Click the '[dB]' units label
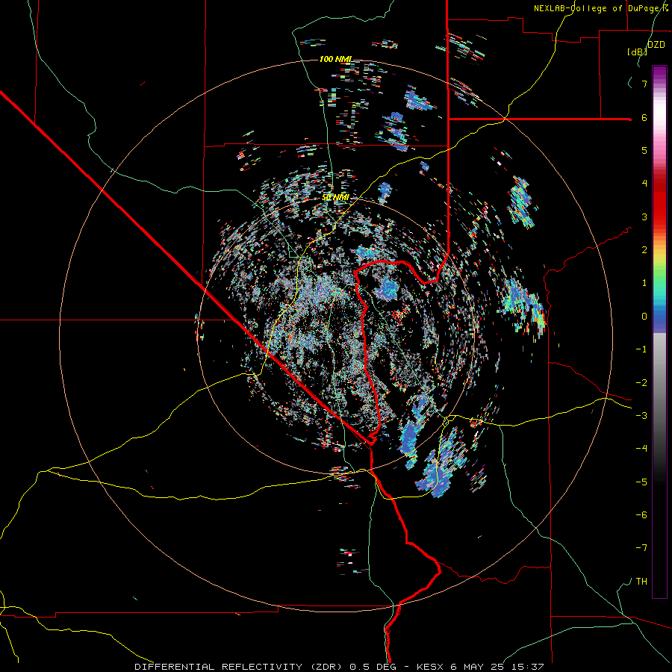 637,52
